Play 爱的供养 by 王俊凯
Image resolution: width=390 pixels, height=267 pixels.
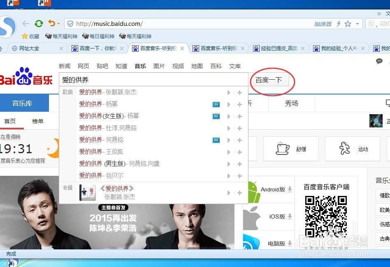(229, 152)
